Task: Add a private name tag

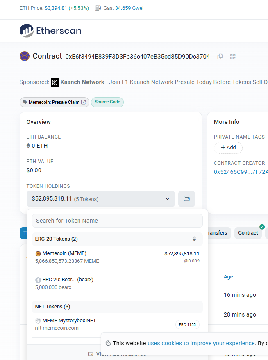Action: [x=228, y=147]
